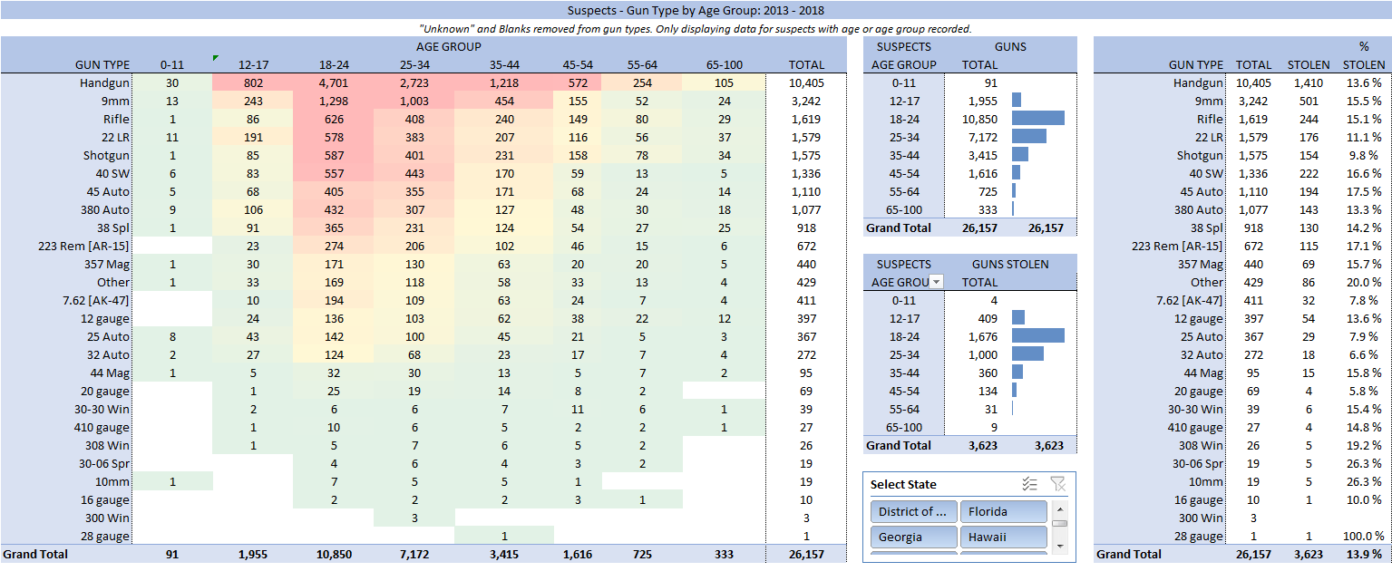Click the 25-34 bar in Guns chart
The width and height of the screenshot is (1392, 581).
click(1028, 137)
